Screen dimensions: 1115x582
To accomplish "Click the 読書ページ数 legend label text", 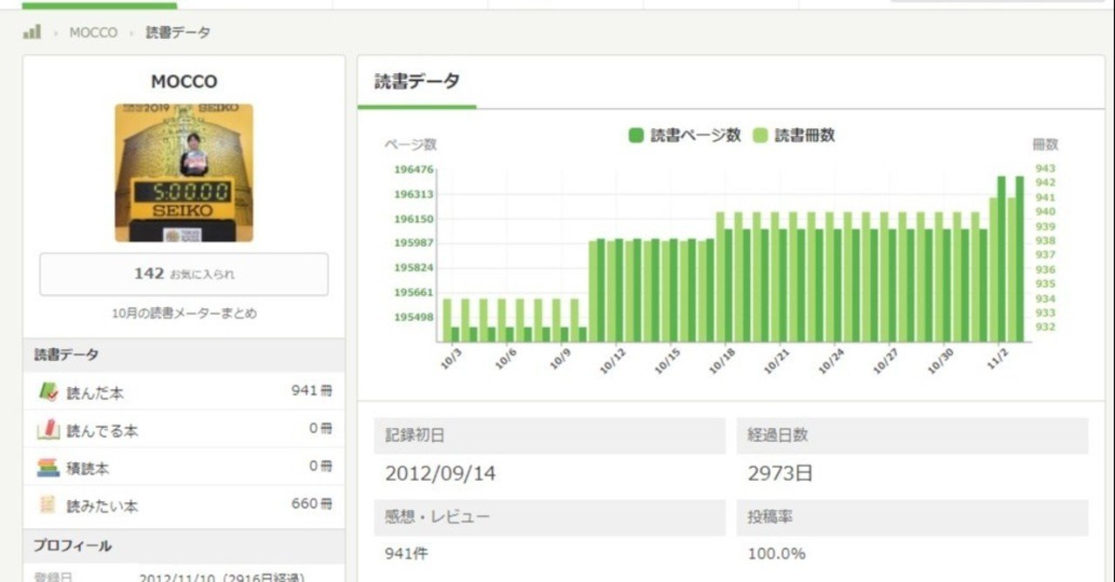I will pyautogui.click(x=696, y=136).
